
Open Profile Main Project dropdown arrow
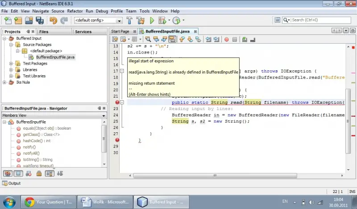click(x=183, y=20)
